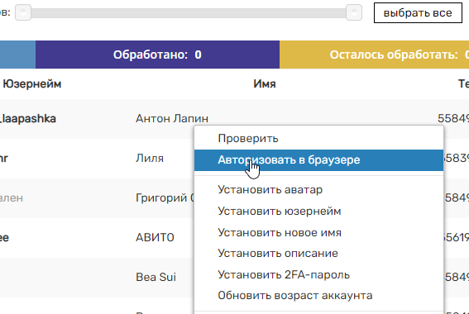Click the slider track between handles

click(189, 13)
